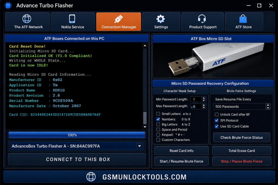The image size is (278, 185).
Task: Click the Character Mask Setup header
Action: point(180,91)
